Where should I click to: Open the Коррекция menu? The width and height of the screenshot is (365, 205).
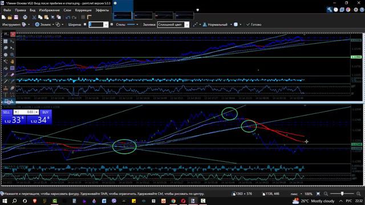(x=83, y=10)
